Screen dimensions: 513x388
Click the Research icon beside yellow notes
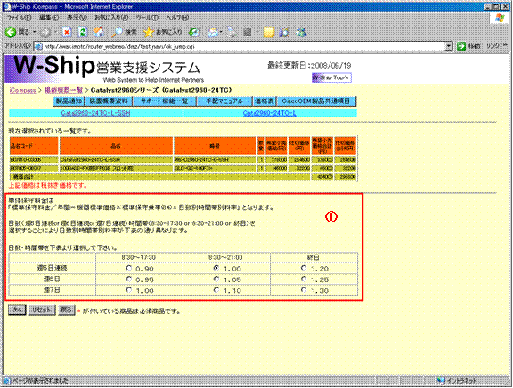tap(284, 32)
